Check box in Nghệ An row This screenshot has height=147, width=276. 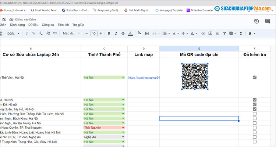[x=255, y=137]
